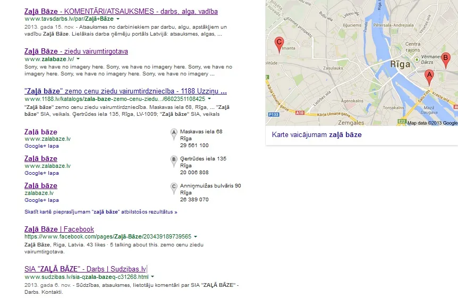458x298 pixels.
Task: Select address text Anniņmuižas bulvāris 90
Action: pyautogui.click(x=210, y=186)
